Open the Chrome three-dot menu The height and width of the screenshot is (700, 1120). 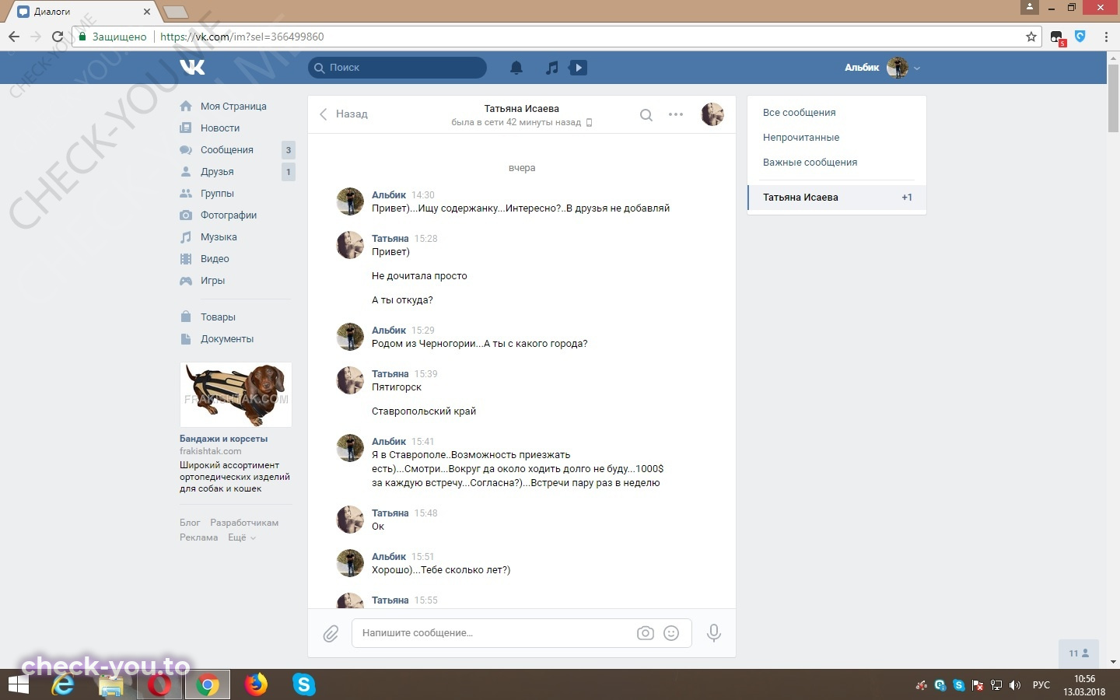[1106, 37]
